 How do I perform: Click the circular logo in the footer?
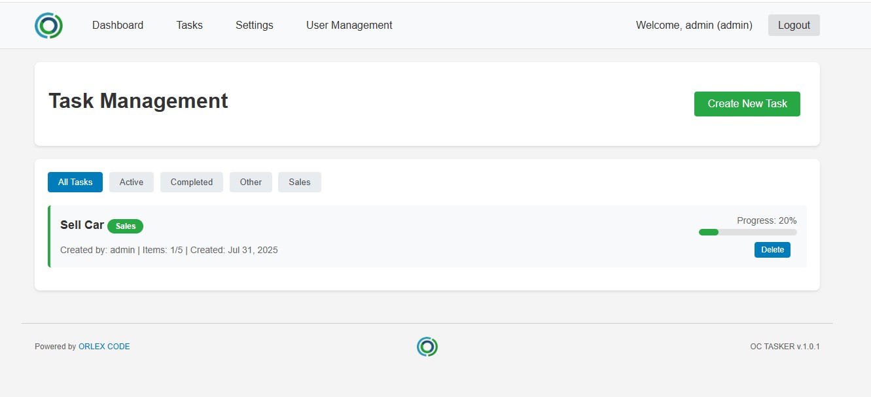[427, 347]
